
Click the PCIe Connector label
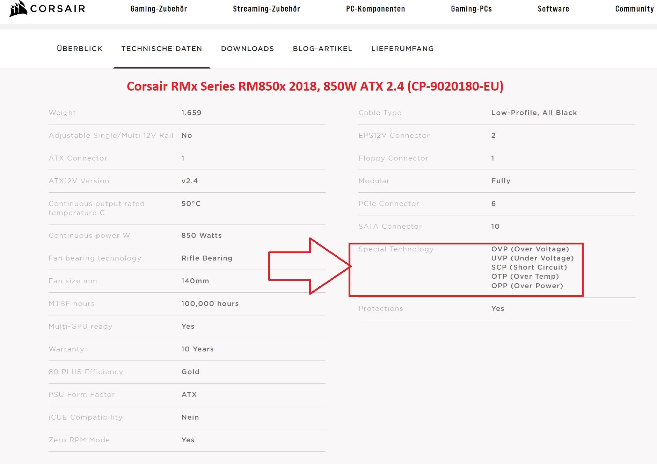[389, 204]
